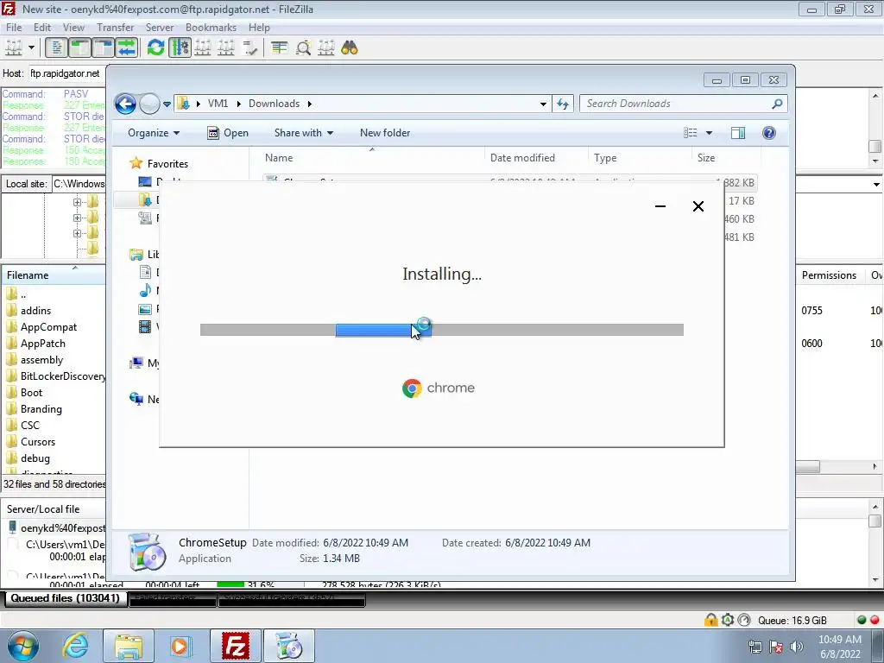Open speed limits icon in status bar
Viewport: 884px width, 663px height.
[x=744, y=620]
